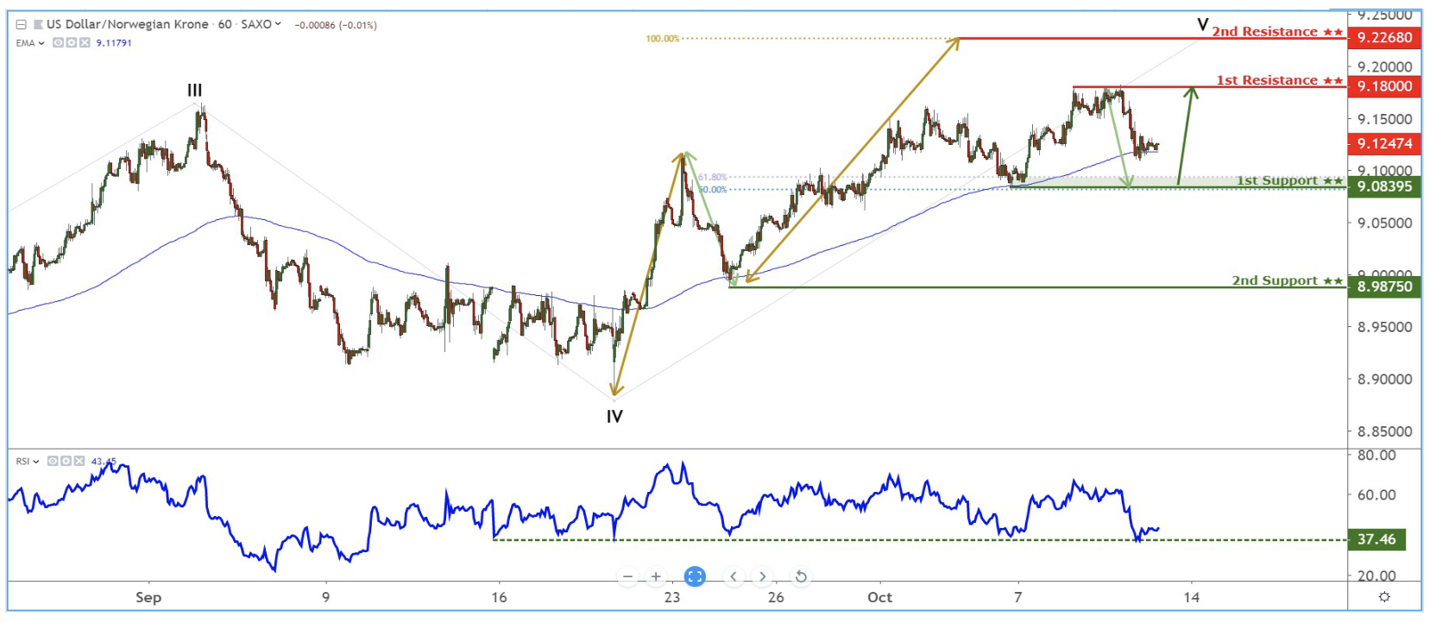This screenshot has width=1436, height=623.
Task: Click the 60.00 RSI scale value
Action: 1376,494
